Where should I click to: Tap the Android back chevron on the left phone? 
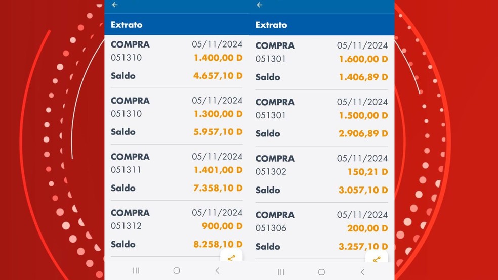click(217, 270)
